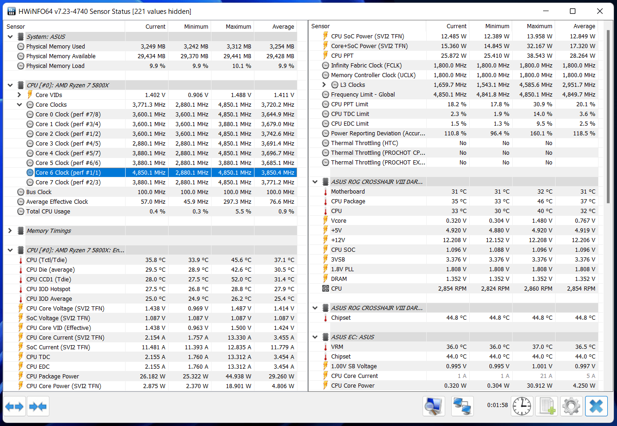Open sensor settings gear icon
This screenshot has height=426, width=617.
571,407
